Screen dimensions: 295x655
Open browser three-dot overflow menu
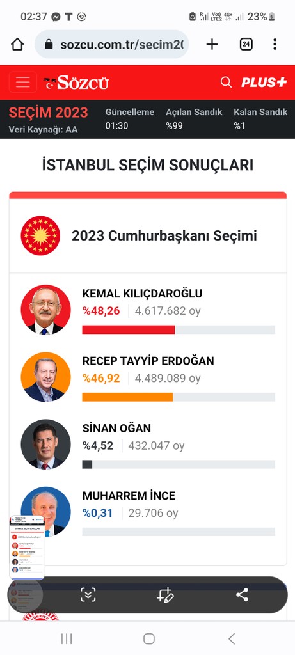(x=275, y=44)
